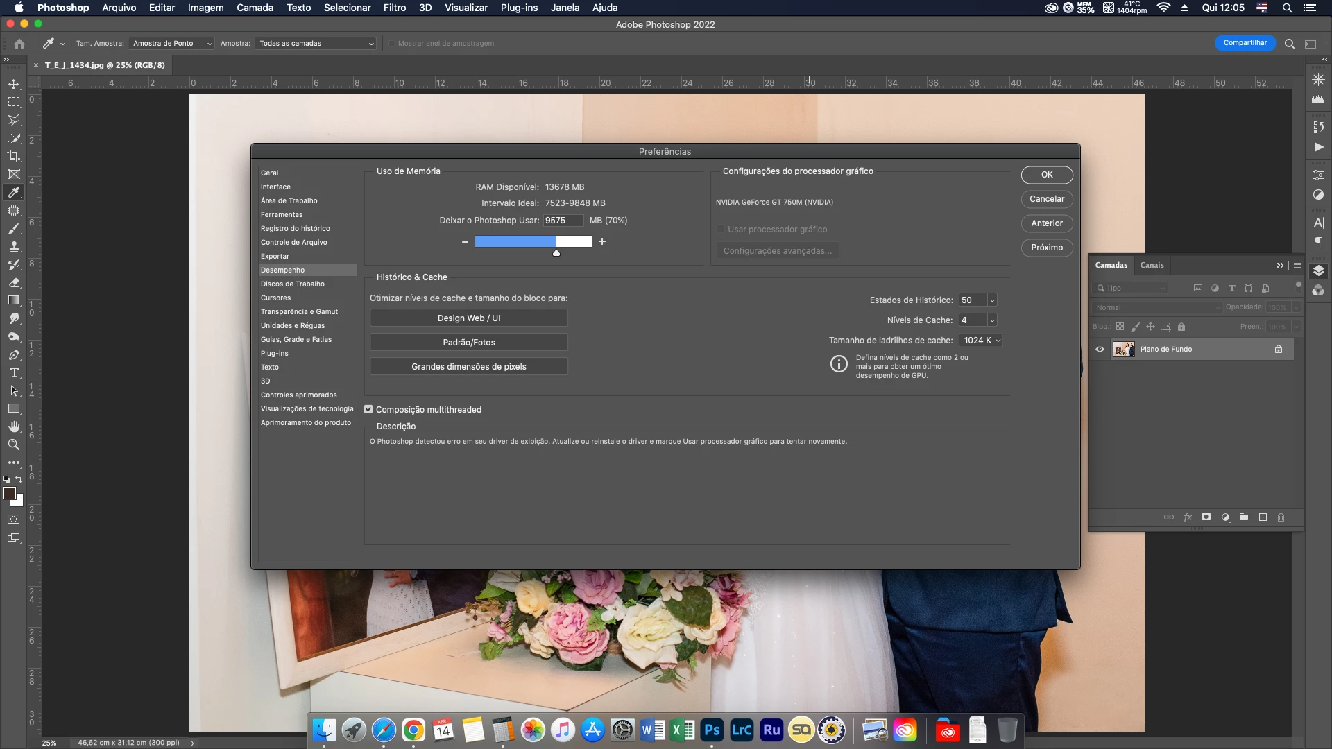Click the foreground color swatch
The width and height of the screenshot is (1332, 749).
(10, 493)
